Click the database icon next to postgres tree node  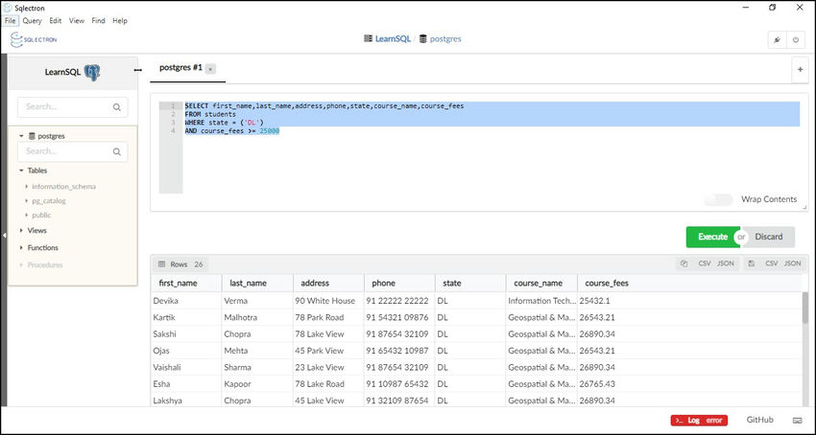32,136
